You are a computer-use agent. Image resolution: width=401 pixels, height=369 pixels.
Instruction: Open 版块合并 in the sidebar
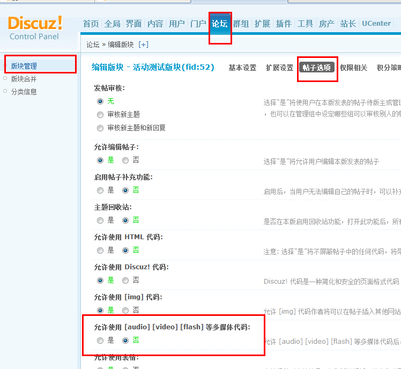click(x=24, y=79)
